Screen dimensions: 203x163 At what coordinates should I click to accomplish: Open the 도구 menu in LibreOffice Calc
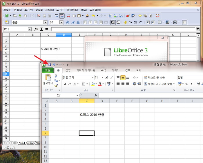(x=60, y=10)
